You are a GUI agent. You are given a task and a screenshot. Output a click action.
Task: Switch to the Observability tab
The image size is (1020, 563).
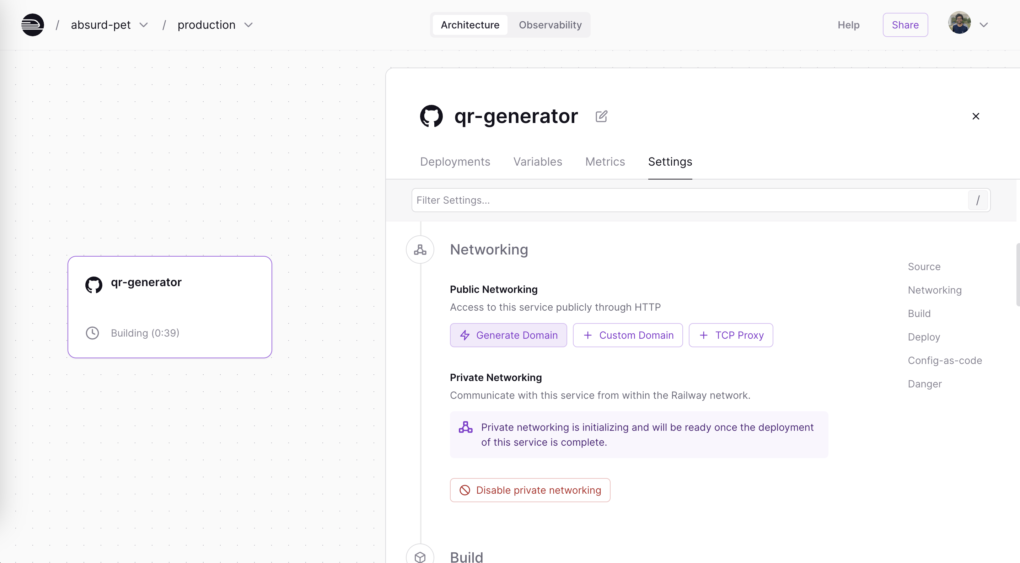tap(550, 25)
